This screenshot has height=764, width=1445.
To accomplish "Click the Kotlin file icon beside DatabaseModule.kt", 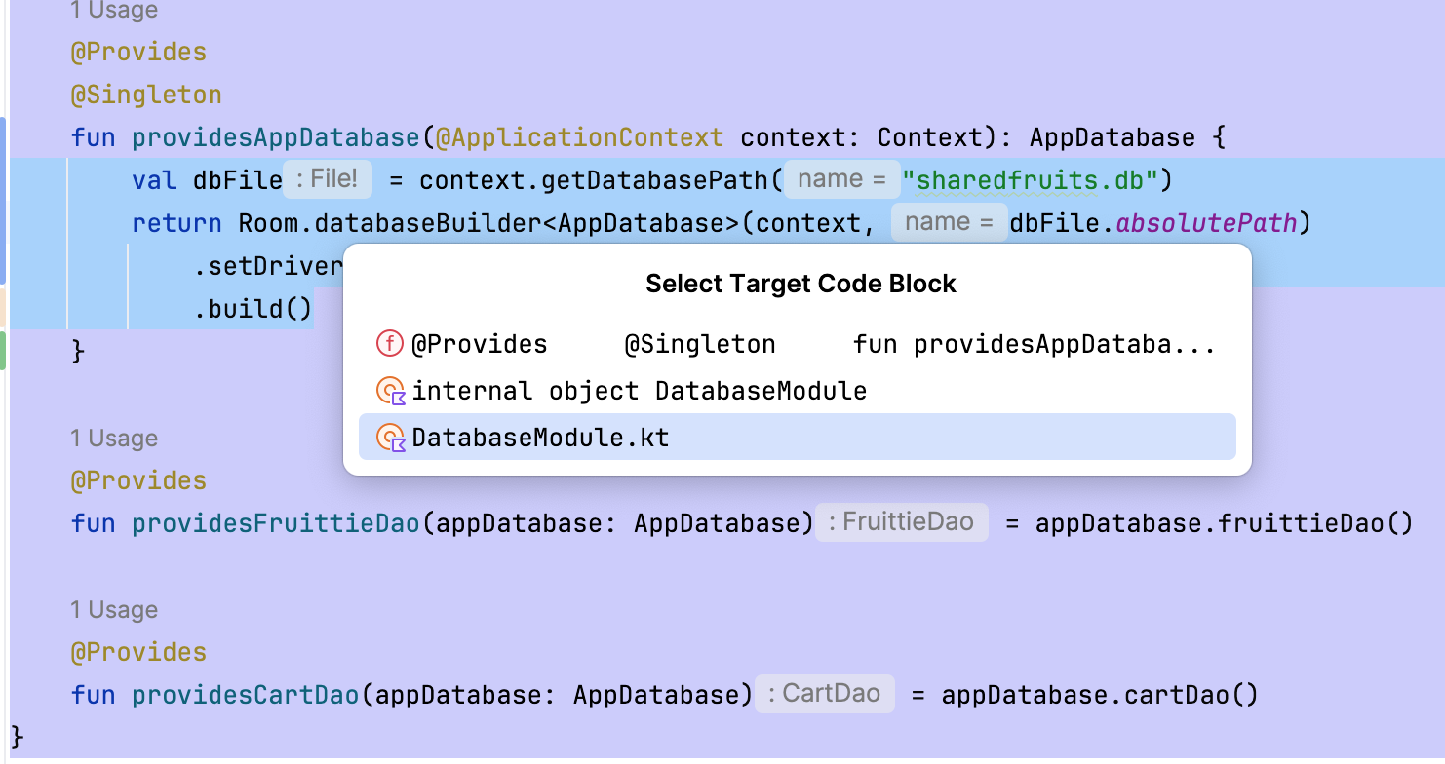I will (391, 439).
